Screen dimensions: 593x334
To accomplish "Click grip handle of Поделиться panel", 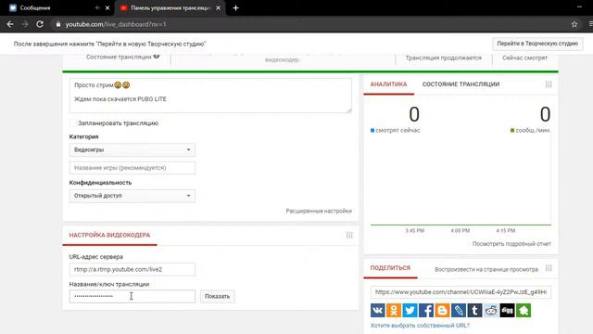I will point(549,268).
